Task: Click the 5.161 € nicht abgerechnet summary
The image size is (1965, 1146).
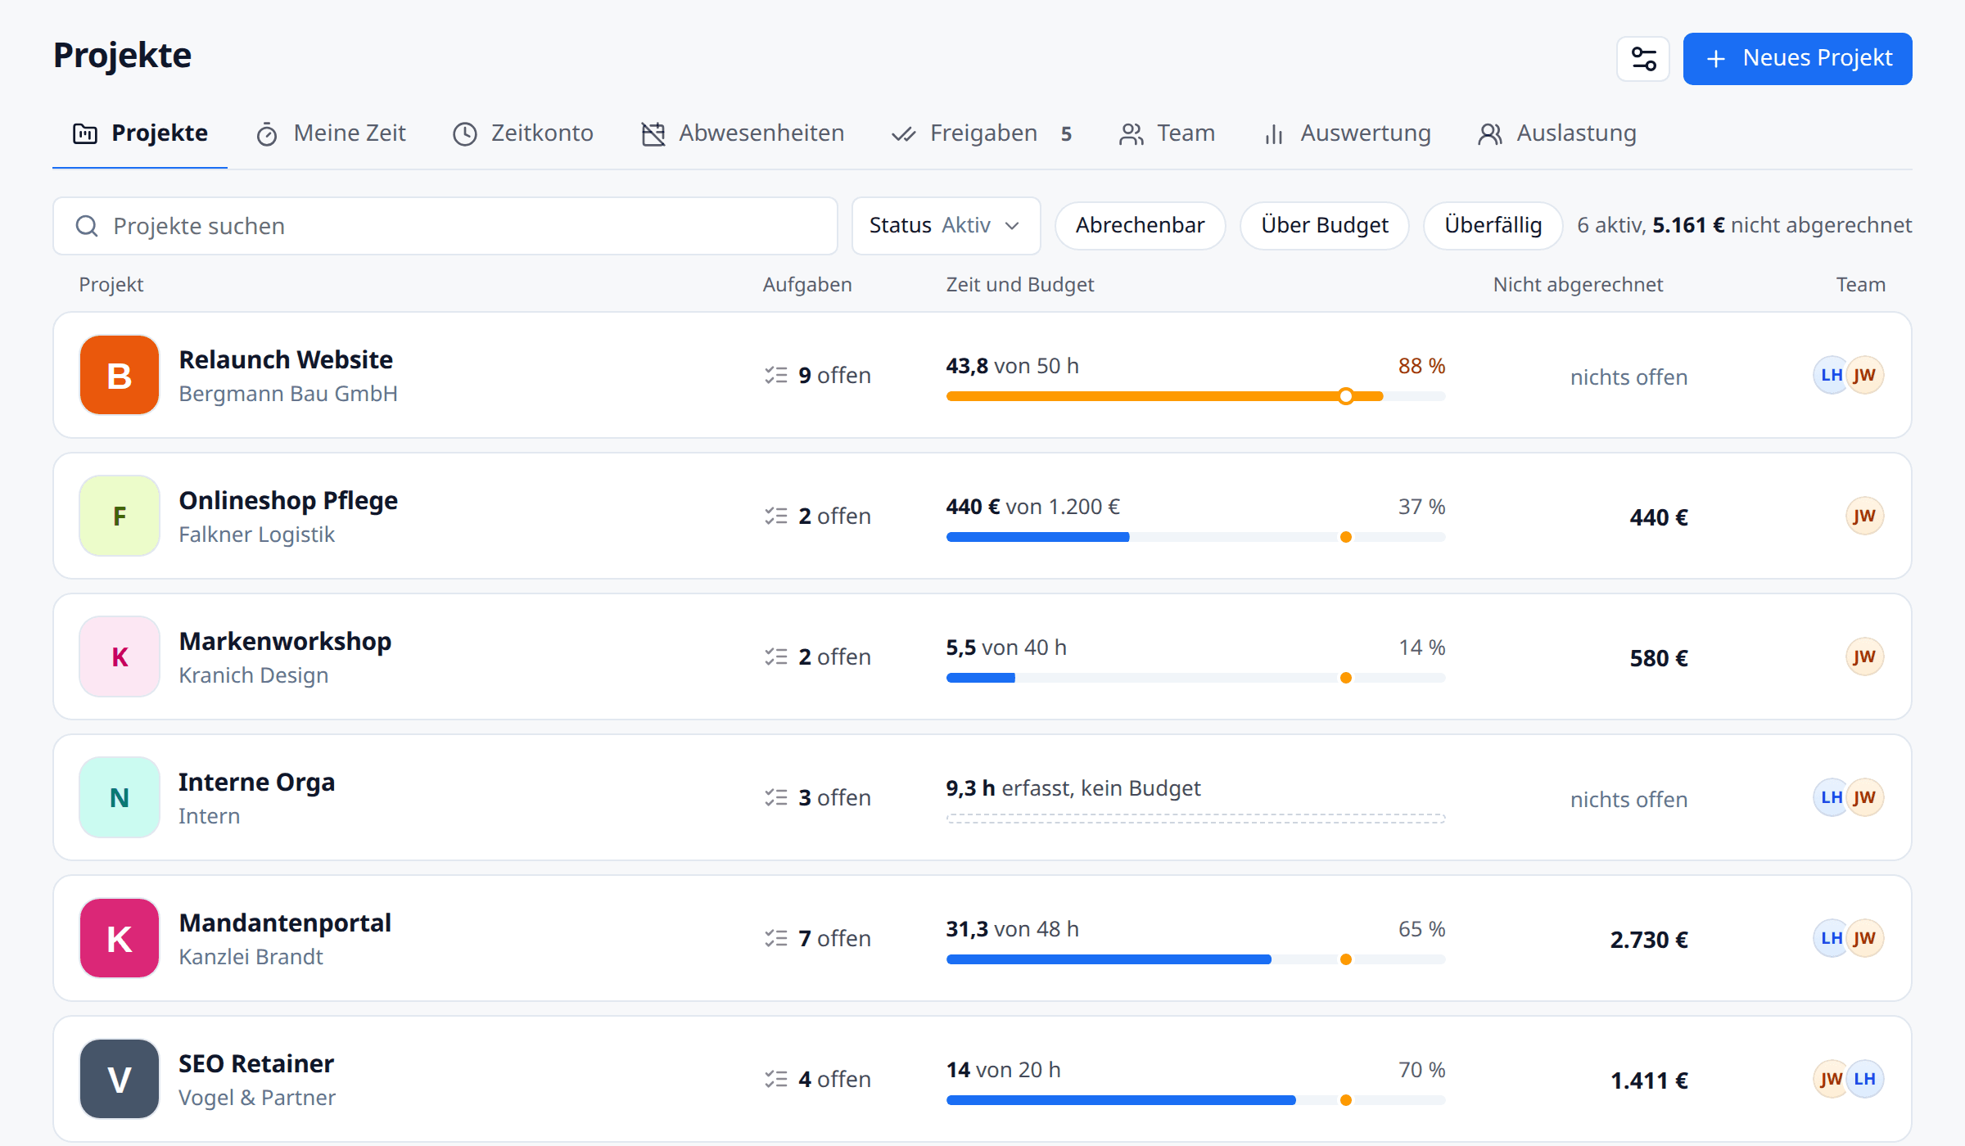Action: click(1782, 225)
